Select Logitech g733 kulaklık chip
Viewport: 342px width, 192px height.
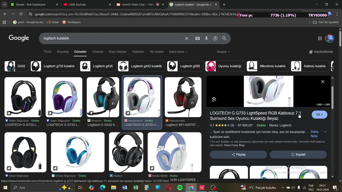[54, 66]
